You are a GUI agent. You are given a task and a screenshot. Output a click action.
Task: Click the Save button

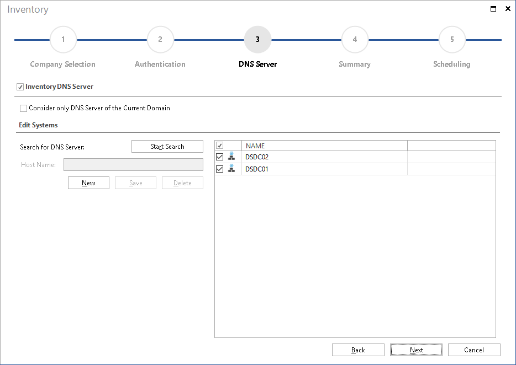click(x=135, y=183)
